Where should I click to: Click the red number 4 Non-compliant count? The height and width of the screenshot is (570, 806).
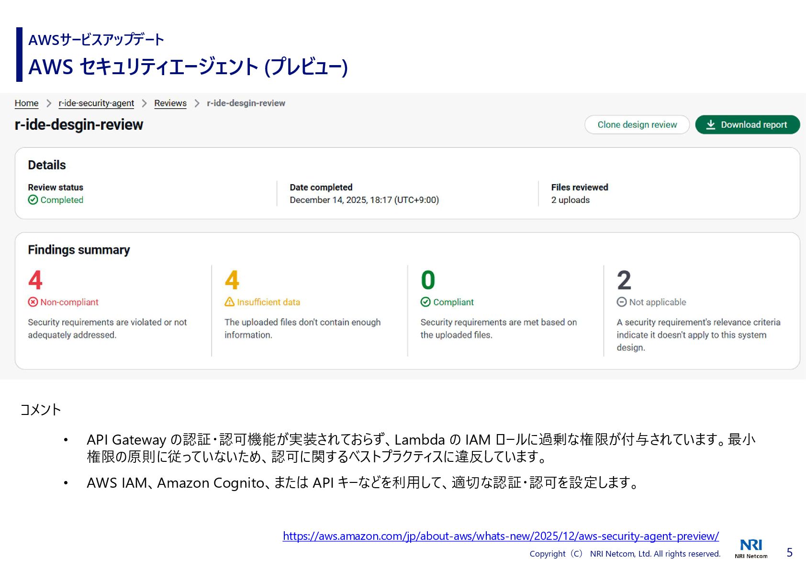35,280
